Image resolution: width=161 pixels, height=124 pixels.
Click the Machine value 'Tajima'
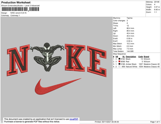tap(130, 18)
